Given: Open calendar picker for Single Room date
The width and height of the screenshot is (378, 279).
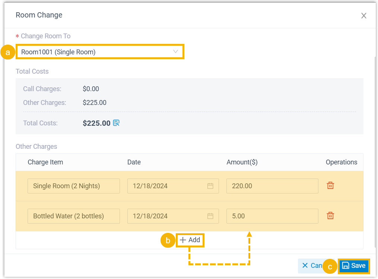Looking at the screenshot, I should [x=210, y=186].
